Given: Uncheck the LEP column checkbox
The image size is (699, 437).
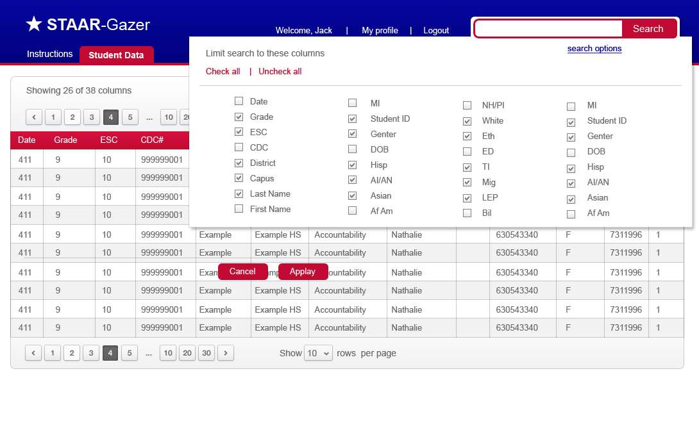Looking at the screenshot, I should [467, 198].
